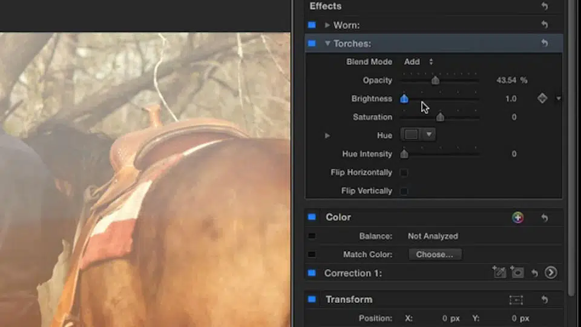Reset Correction 1
The image size is (581, 327).
click(x=534, y=273)
